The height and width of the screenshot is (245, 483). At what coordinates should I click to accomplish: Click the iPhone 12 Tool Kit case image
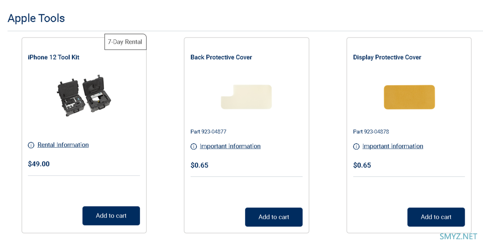(x=84, y=96)
